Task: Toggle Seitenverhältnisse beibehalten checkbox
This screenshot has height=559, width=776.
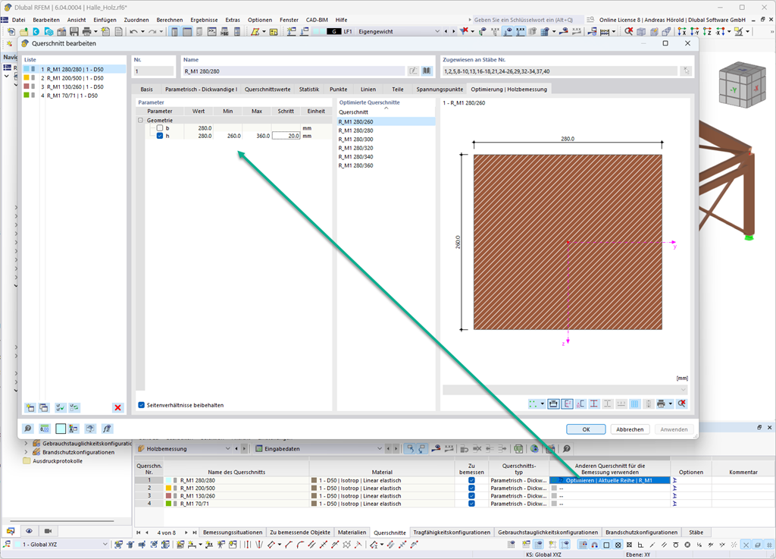Action: [142, 405]
